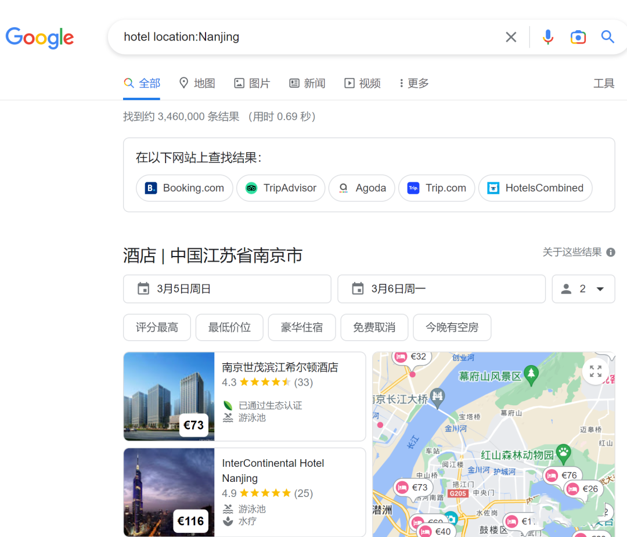Open Trip.com chip
This screenshot has width=627, height=537.
click(x=436, y=188)
